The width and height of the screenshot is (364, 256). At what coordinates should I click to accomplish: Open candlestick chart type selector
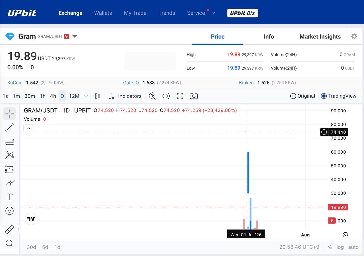click(x=97, y=96)
